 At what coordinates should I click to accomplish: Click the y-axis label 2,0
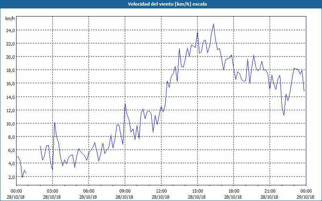12,177
